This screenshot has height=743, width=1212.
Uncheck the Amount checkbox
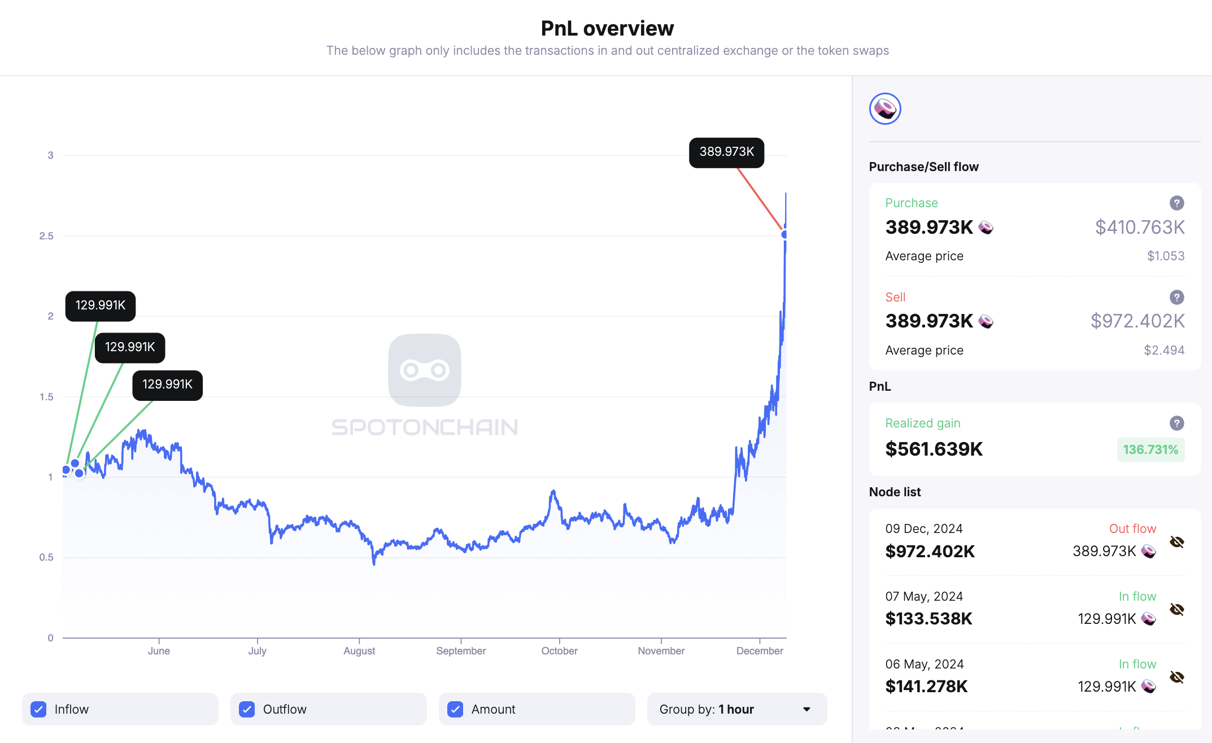[455, 709]
